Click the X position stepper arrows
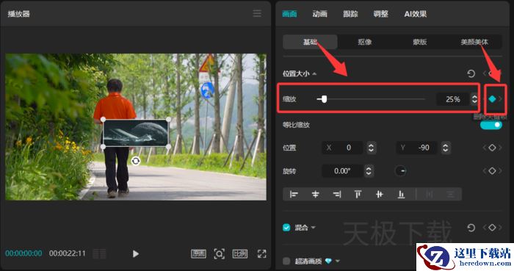The height and width of the screenshot is (271, 514). [x=371, y=148]
